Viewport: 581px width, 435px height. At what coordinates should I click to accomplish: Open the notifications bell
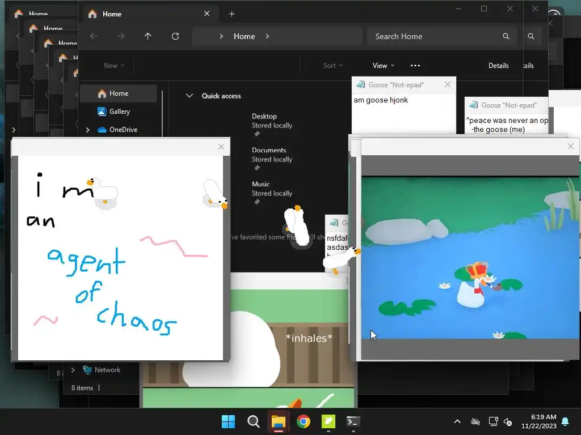point(566,421)
